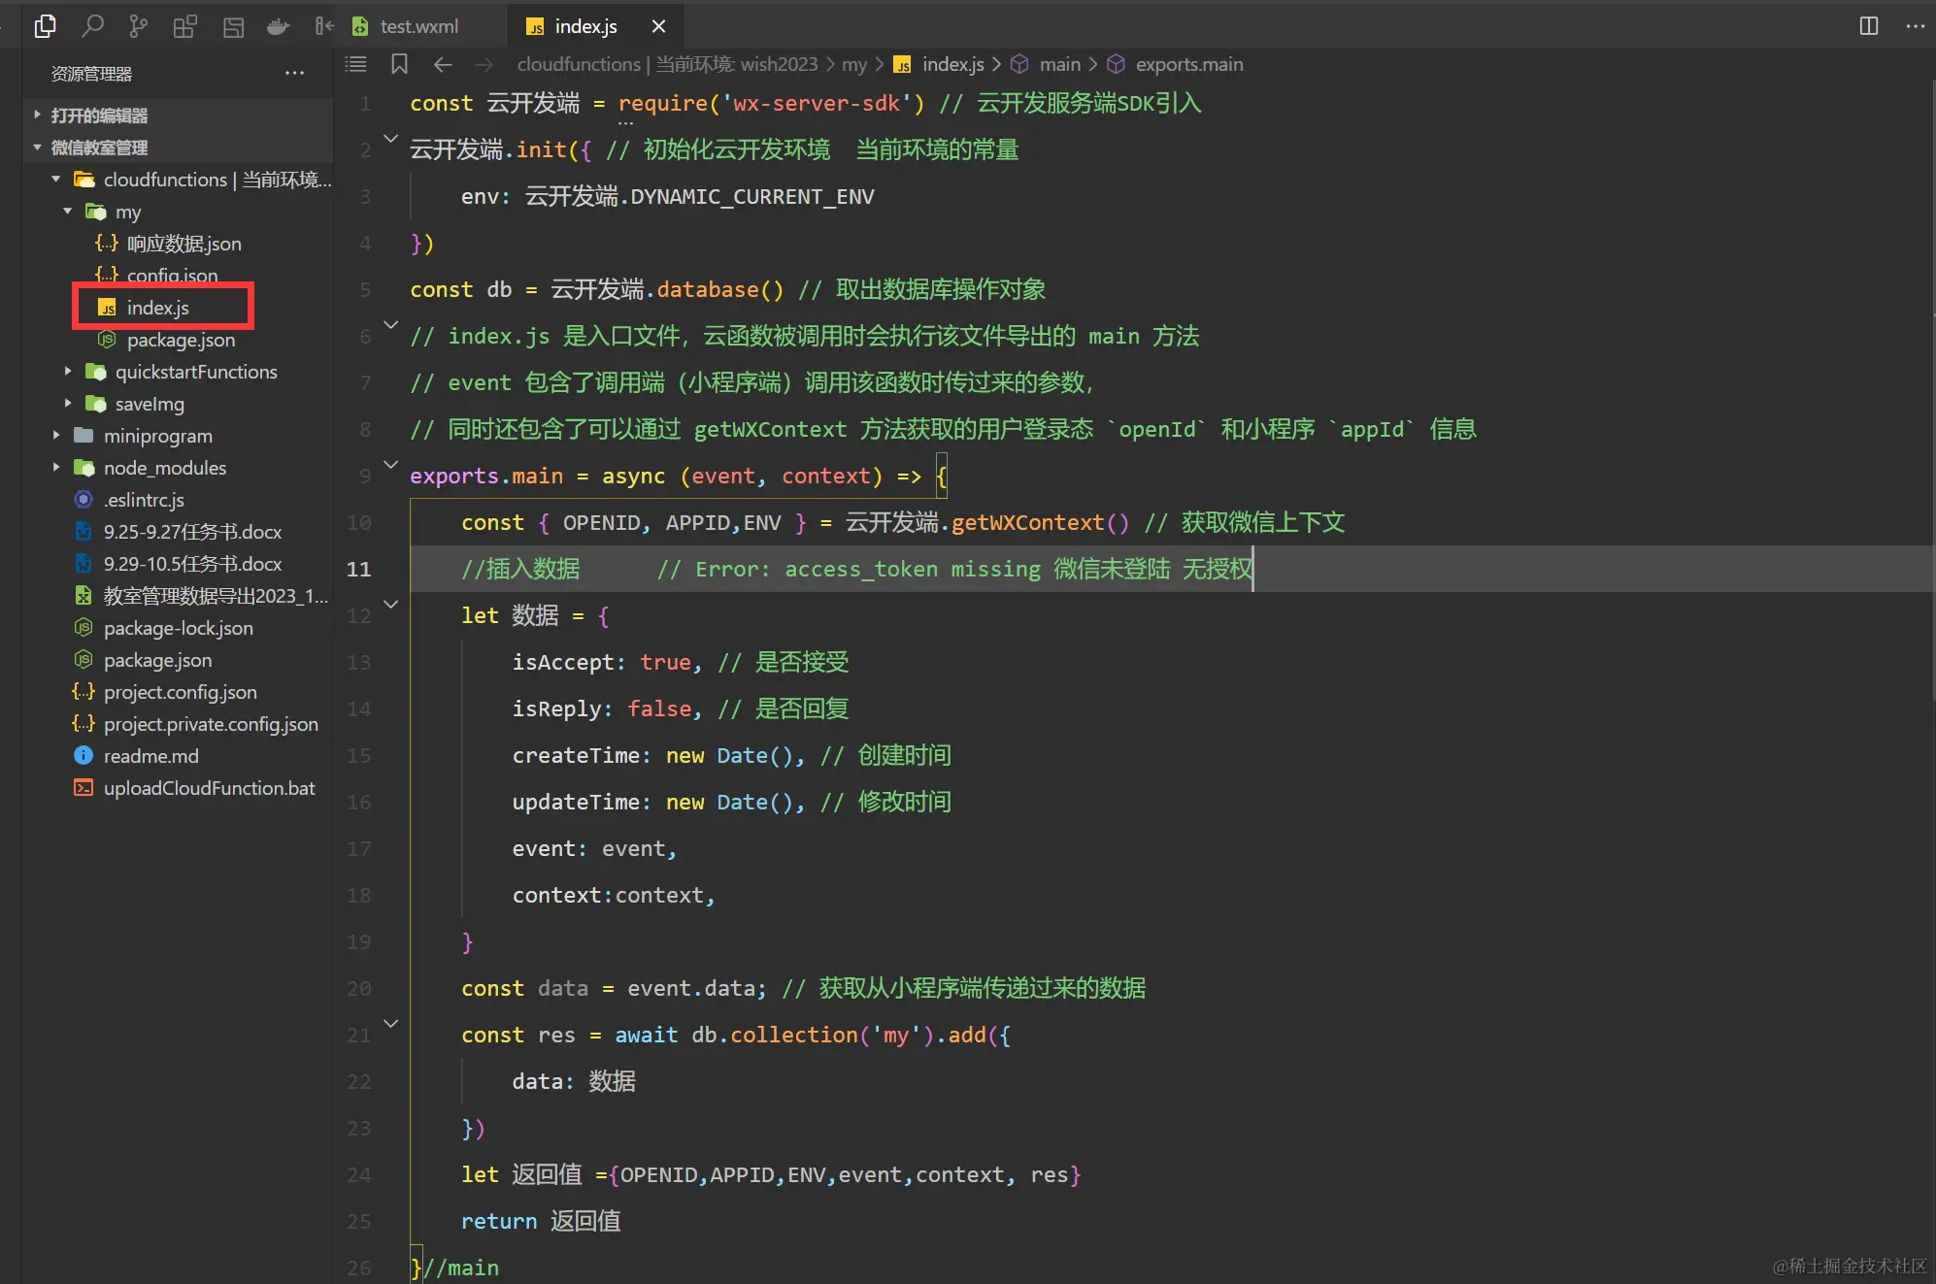Image resolution: width=1936 pixels, height=1284 pixels.
Task: Click exports.main in the breadcrumb
Action: click(x=1188, y=64)
